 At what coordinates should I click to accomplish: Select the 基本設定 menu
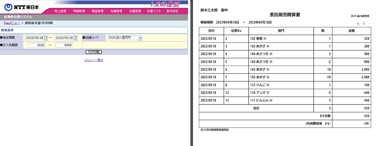point(172,11)
